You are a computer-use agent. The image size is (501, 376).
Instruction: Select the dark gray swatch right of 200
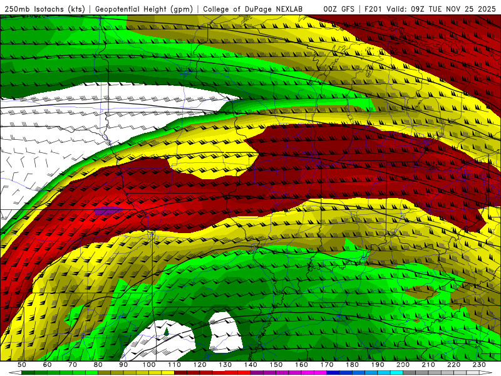(x=410, y=373)
